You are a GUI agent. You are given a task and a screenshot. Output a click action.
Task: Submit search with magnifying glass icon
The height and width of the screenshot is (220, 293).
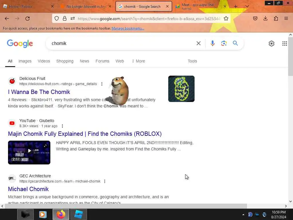235,44
